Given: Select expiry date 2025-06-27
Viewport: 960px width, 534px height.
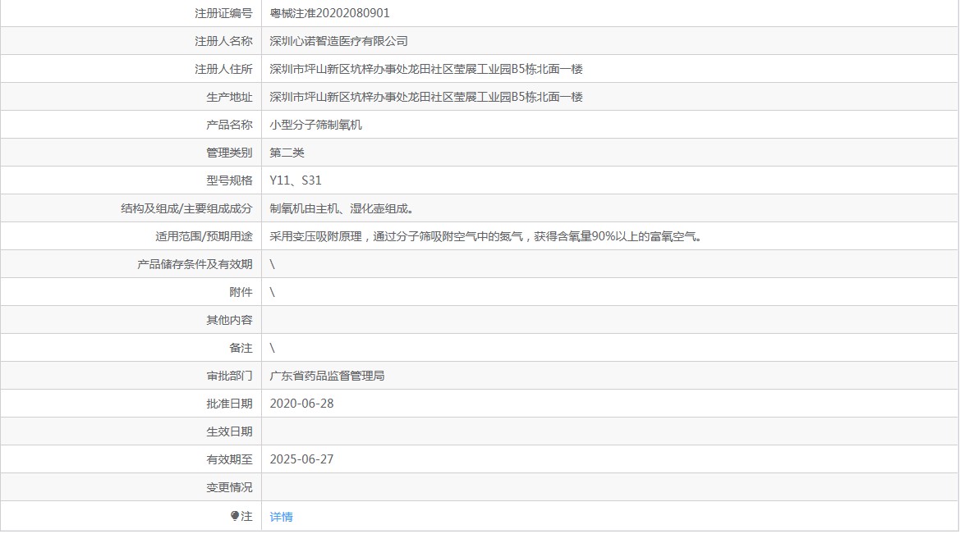Looking at the screenshot, I should (x=302, y=459).
